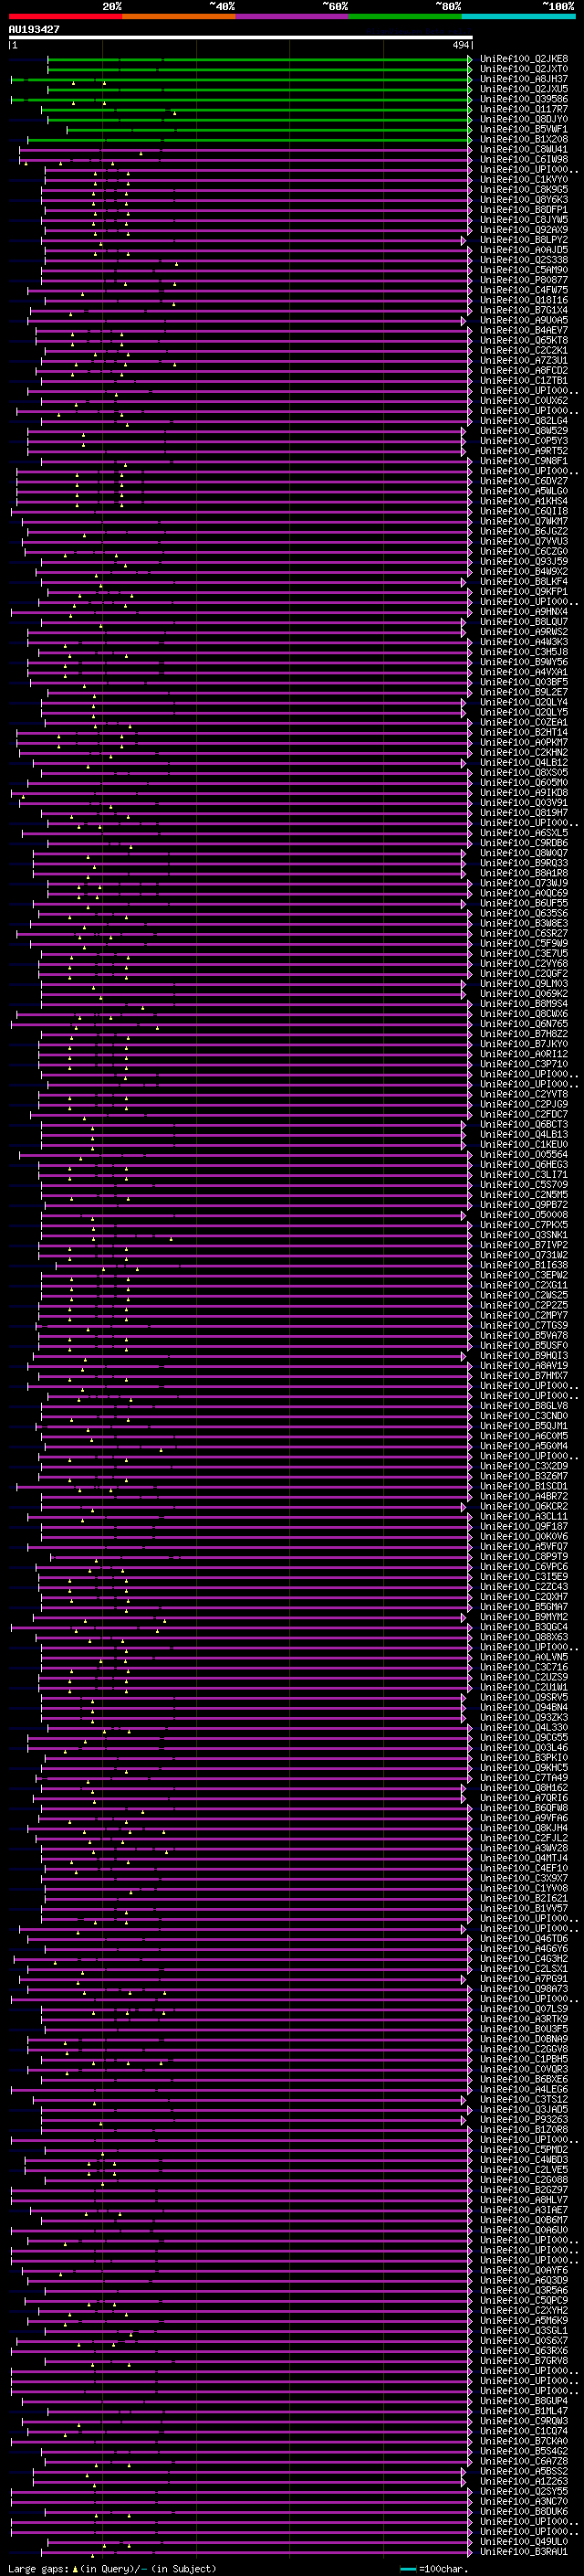Select hit UniRef100_C2ZC43

click(x=524, y=1587)
